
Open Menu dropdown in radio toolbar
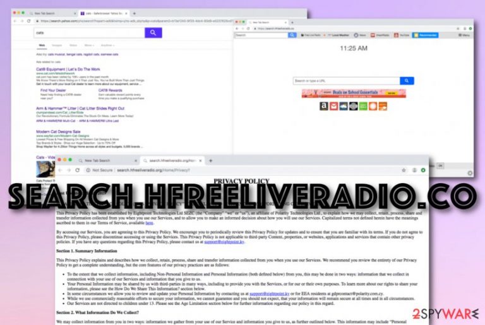[464, 35]
